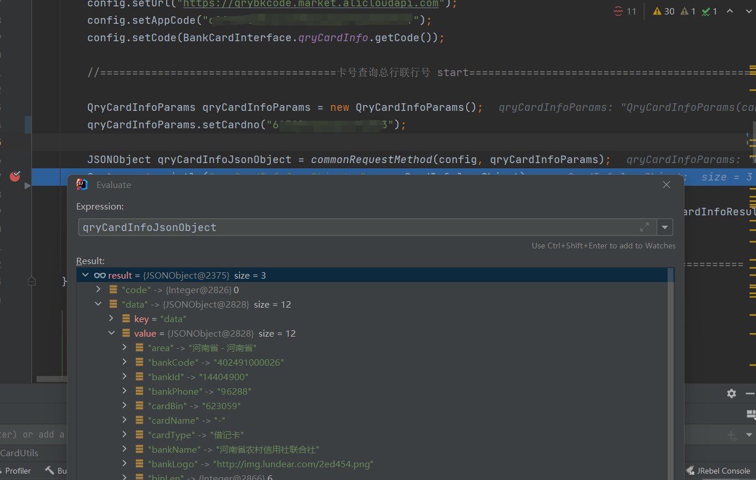This screenshot has width=756, height=480.
Task: Click the field icon next to "data"
Action: click(x=113, y=304)
